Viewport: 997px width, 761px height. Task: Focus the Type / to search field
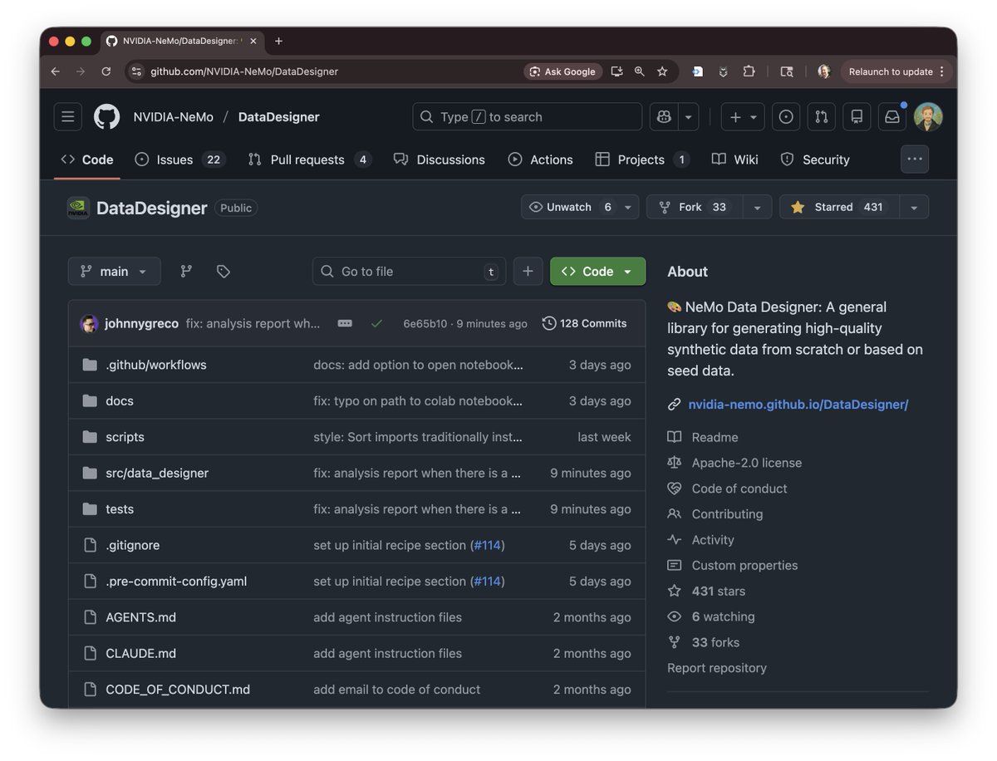(527, 117)
